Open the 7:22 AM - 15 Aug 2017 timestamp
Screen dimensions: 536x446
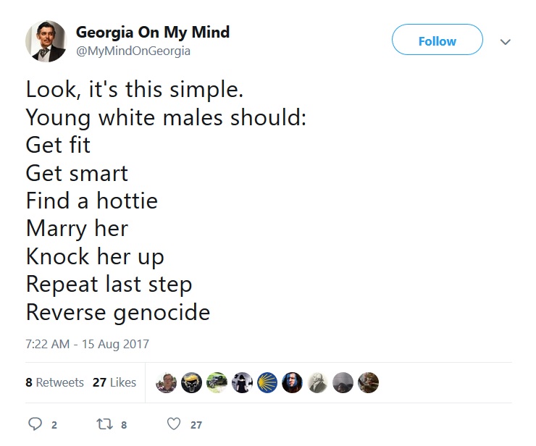(x=87, y=344)
